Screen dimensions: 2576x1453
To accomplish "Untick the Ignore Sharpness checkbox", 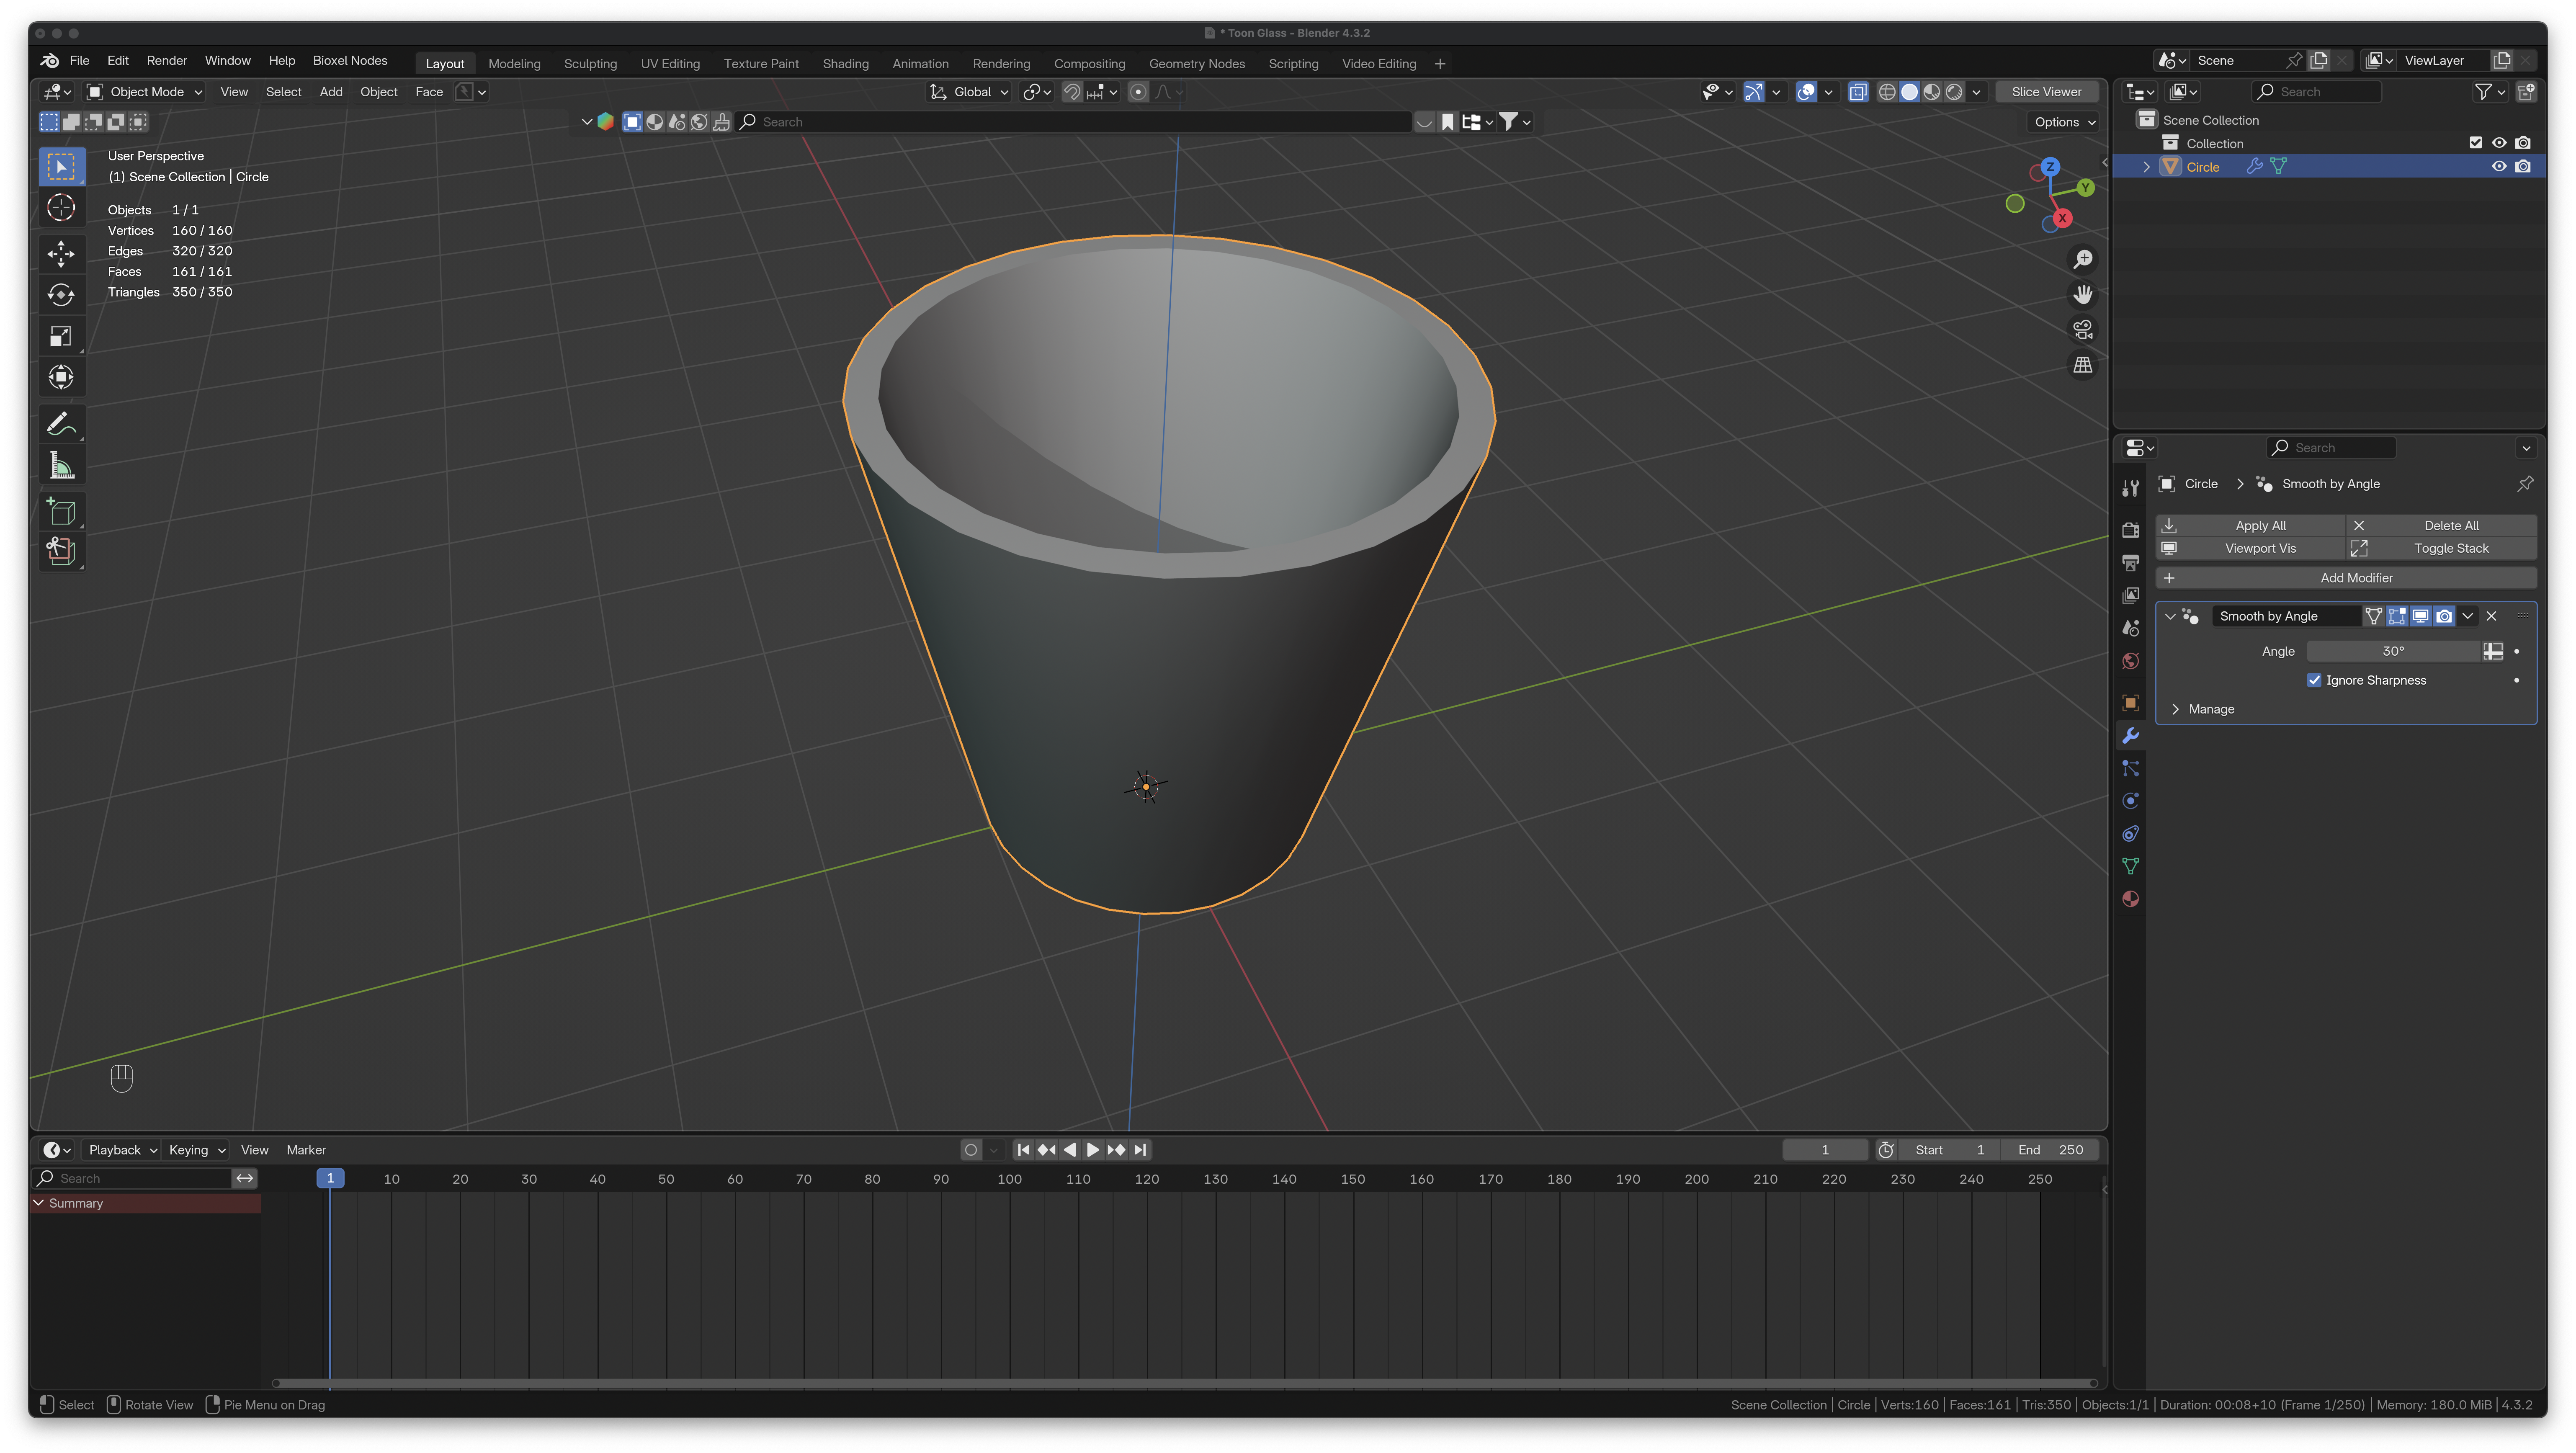I will coord(2314,680).
